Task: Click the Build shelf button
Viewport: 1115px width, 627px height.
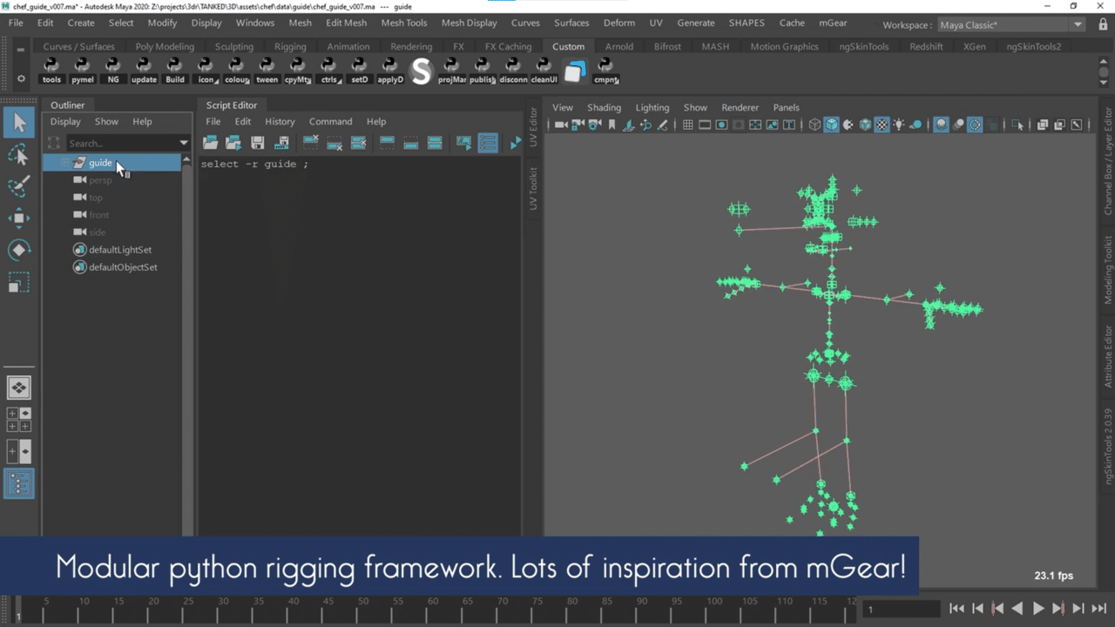Action: tap(175, 71)
